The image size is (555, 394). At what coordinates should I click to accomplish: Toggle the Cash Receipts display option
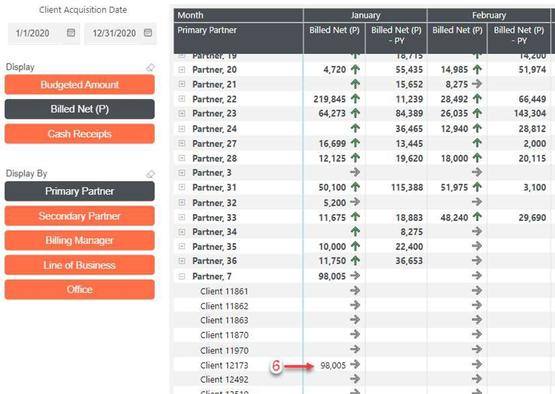(x=80, y=134)
